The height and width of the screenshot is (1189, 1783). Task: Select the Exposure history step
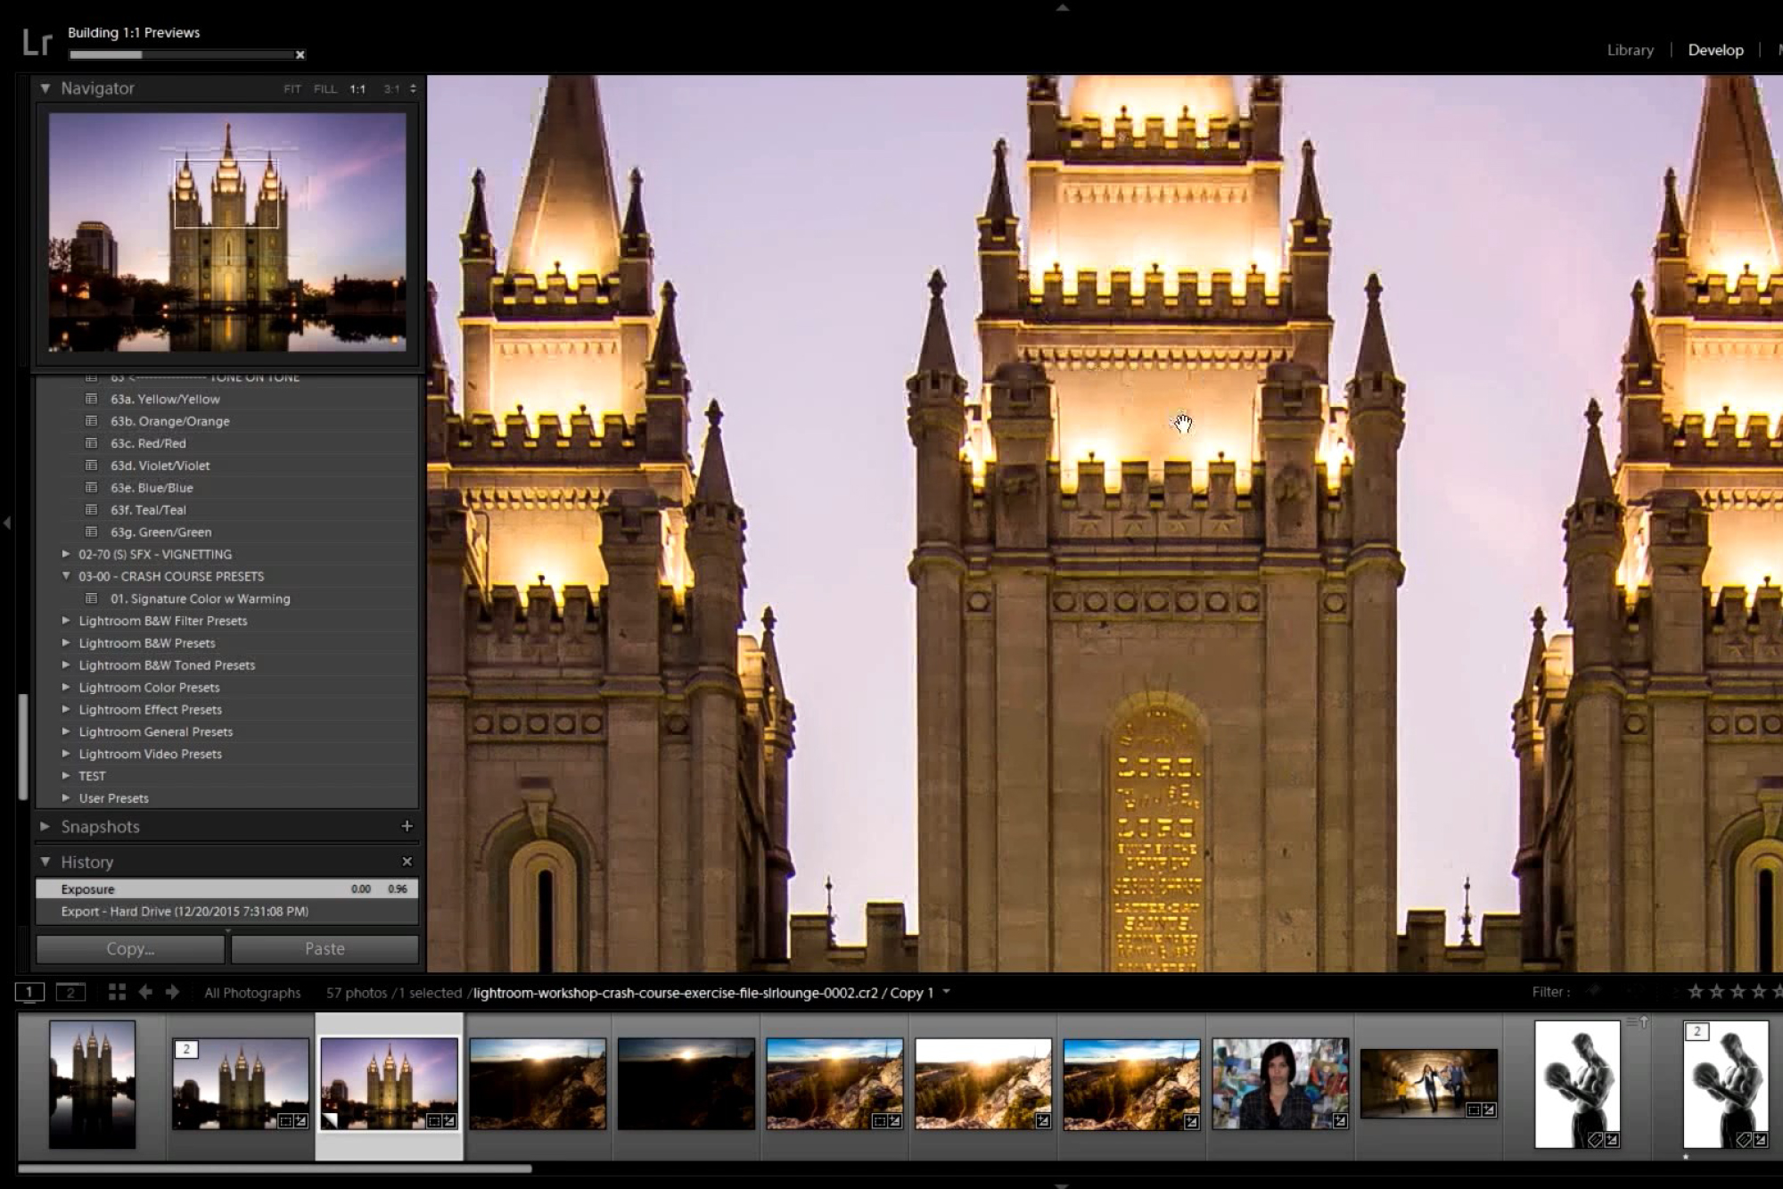tap(226, 889)
